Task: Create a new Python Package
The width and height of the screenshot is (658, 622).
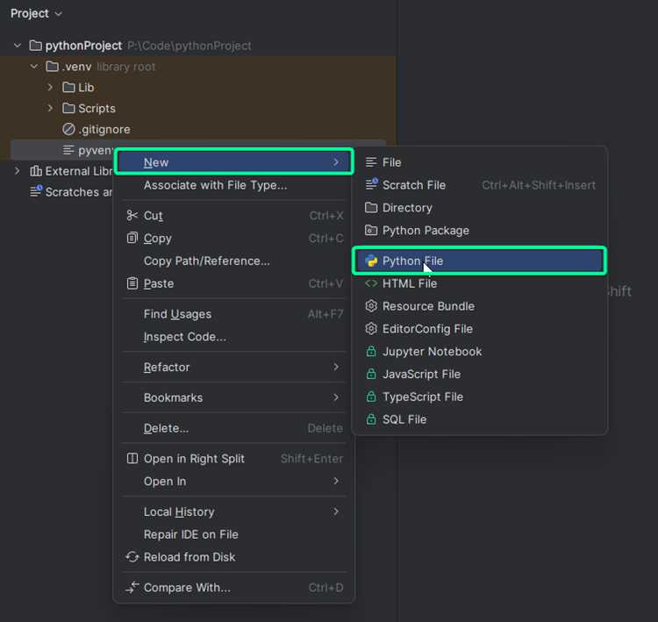Action: click(480, 231)
